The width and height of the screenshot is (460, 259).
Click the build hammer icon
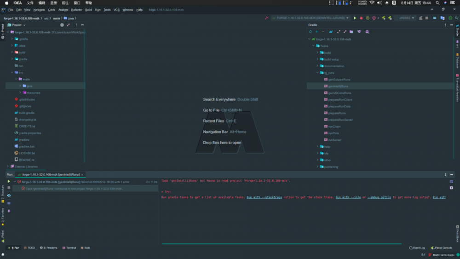tap(266, 18)
